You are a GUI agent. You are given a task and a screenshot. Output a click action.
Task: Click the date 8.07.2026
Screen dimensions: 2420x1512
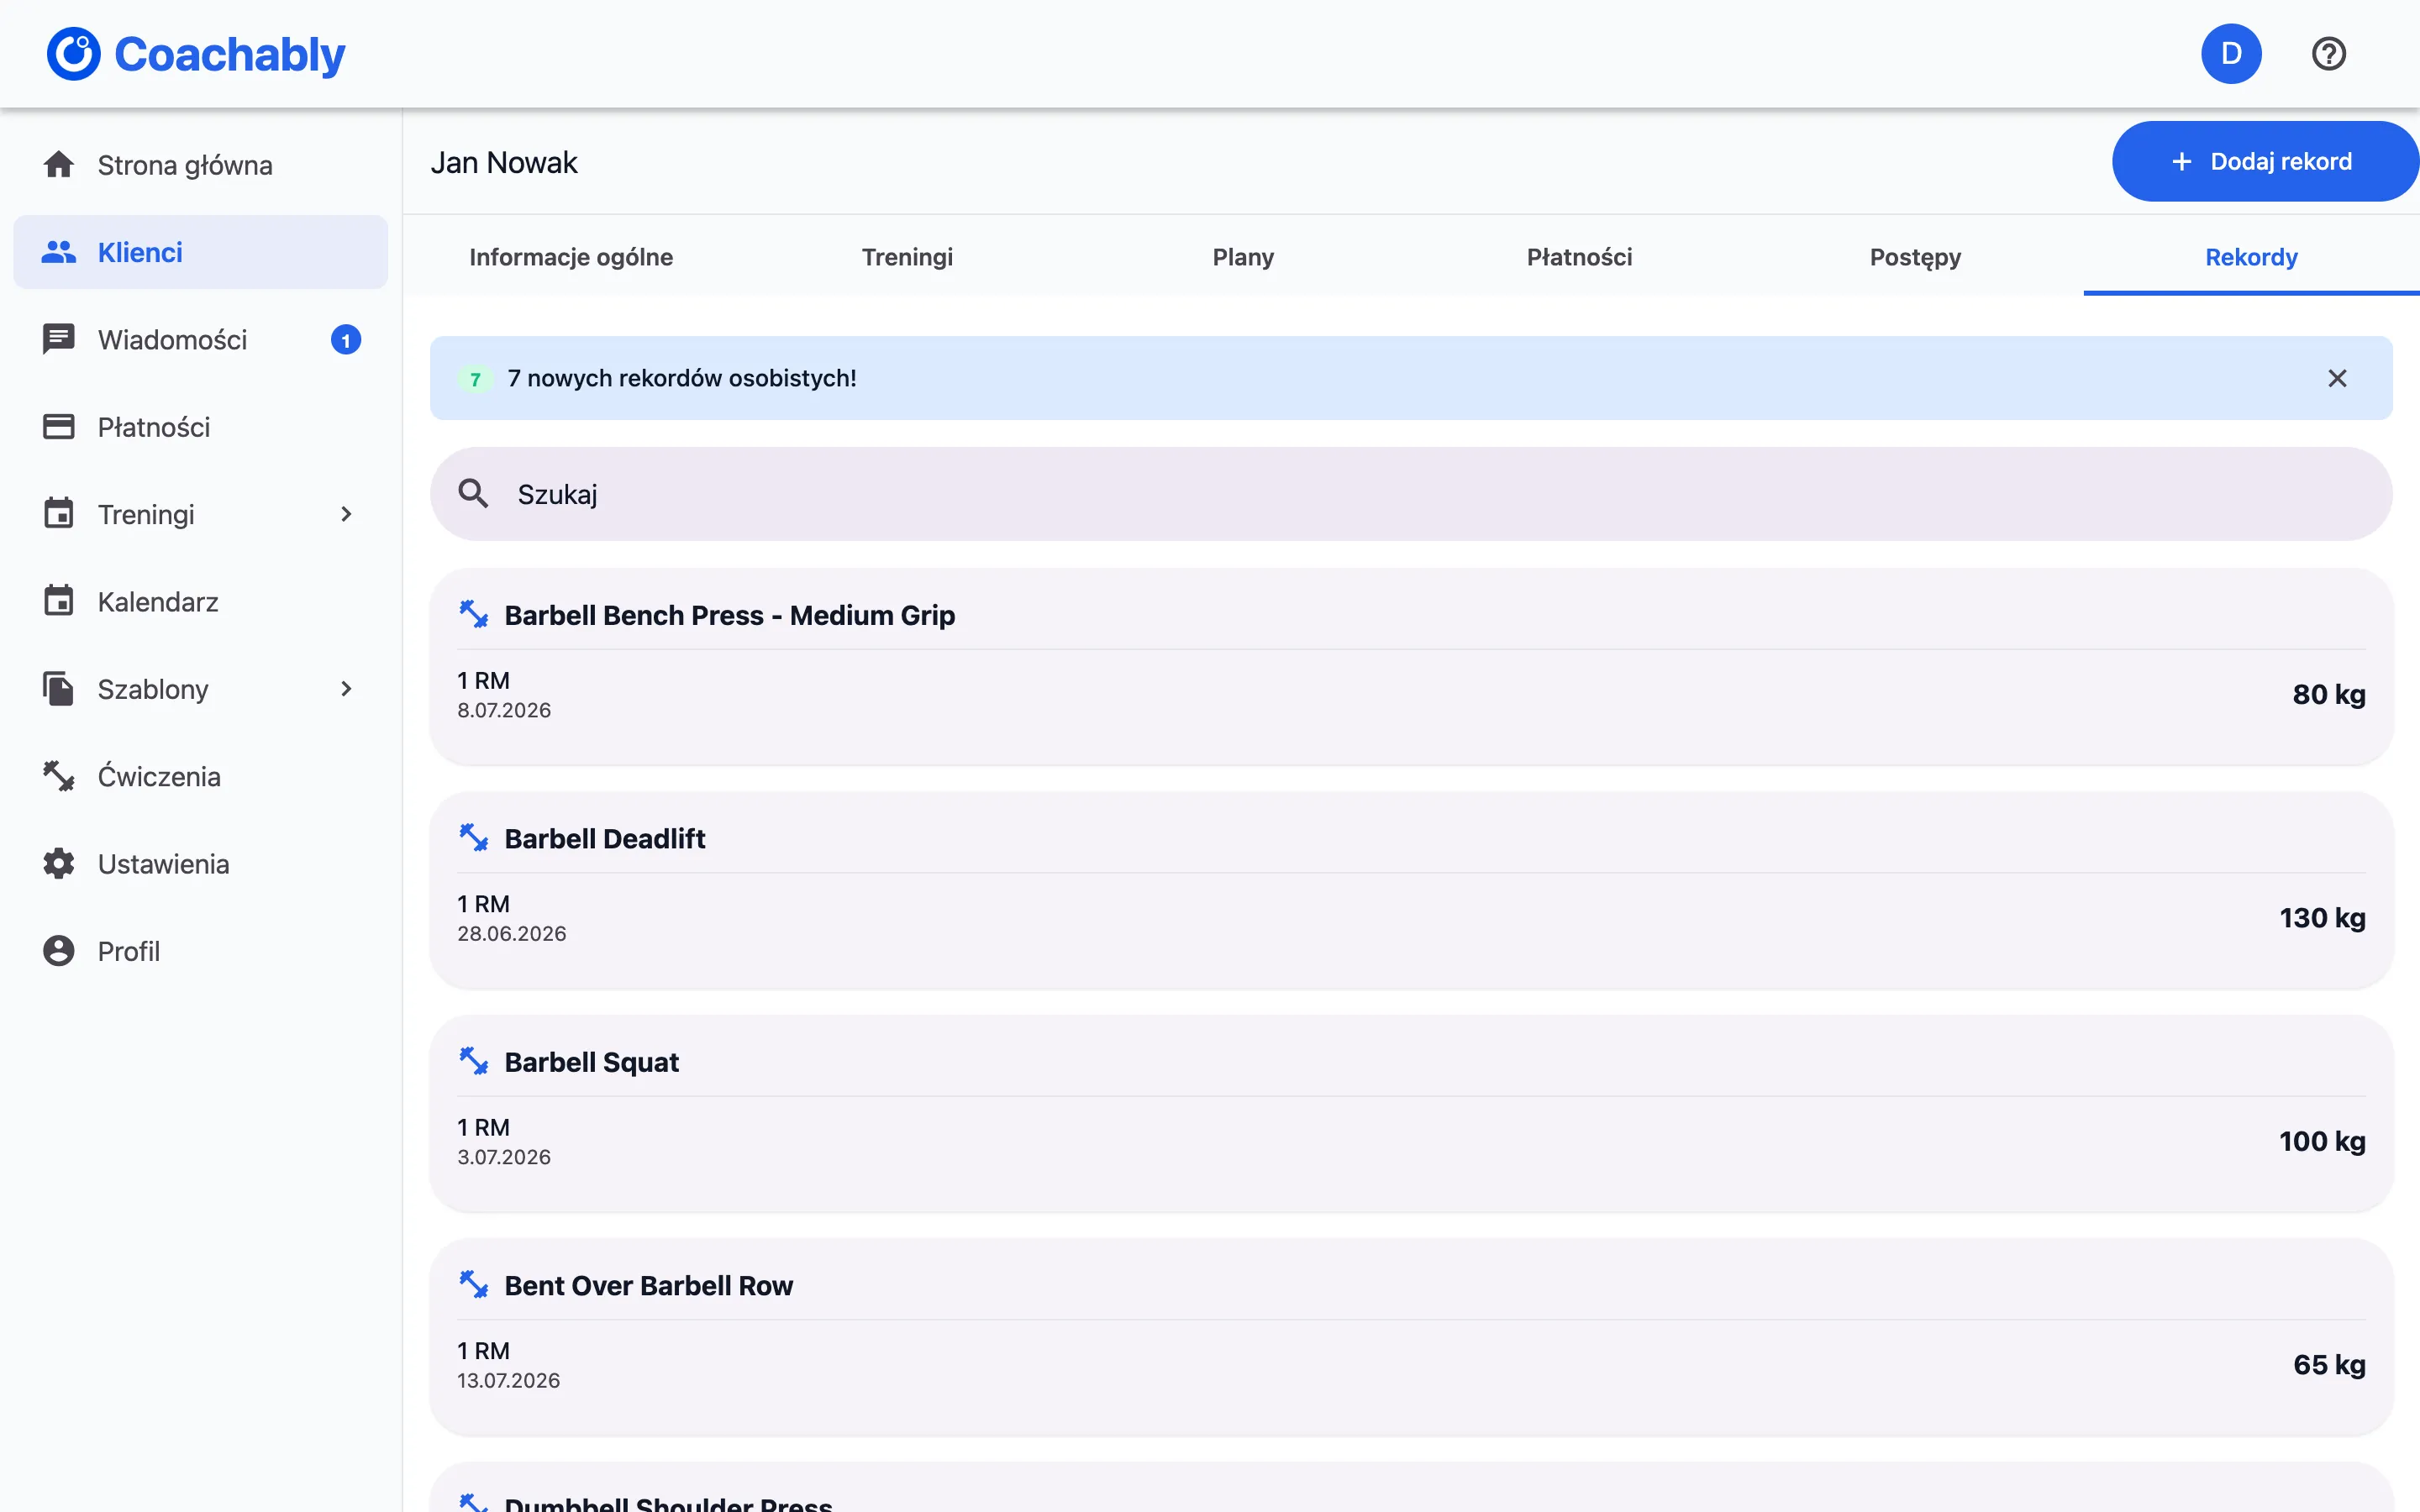click(504, 710)
